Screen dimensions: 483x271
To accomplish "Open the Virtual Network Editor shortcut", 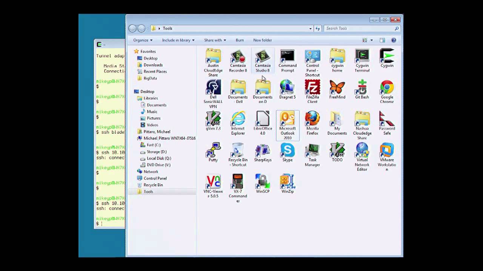I will pyautogui.click(x=362, y=157).
